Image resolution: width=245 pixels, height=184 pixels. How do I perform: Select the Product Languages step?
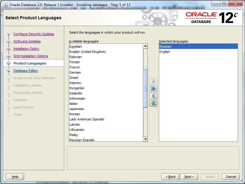30,63
